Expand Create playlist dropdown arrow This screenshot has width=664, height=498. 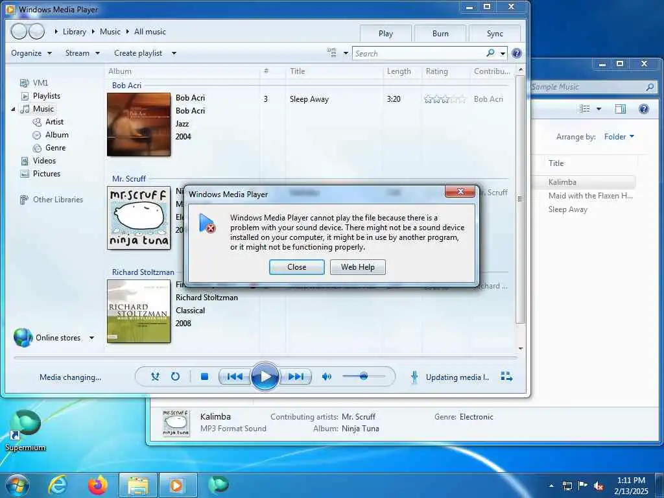coord(174,53)
